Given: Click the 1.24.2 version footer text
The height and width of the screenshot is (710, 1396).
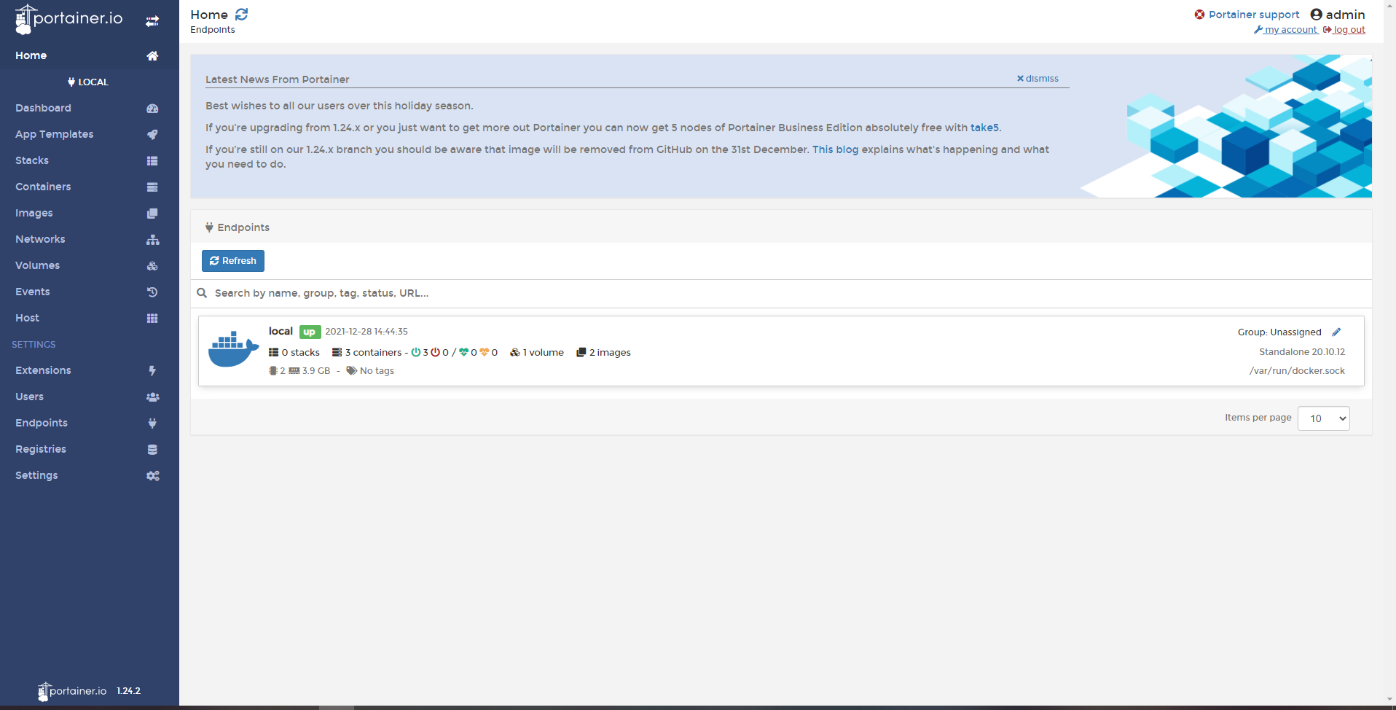Looking at the screenshot, I should pos(128,691).
